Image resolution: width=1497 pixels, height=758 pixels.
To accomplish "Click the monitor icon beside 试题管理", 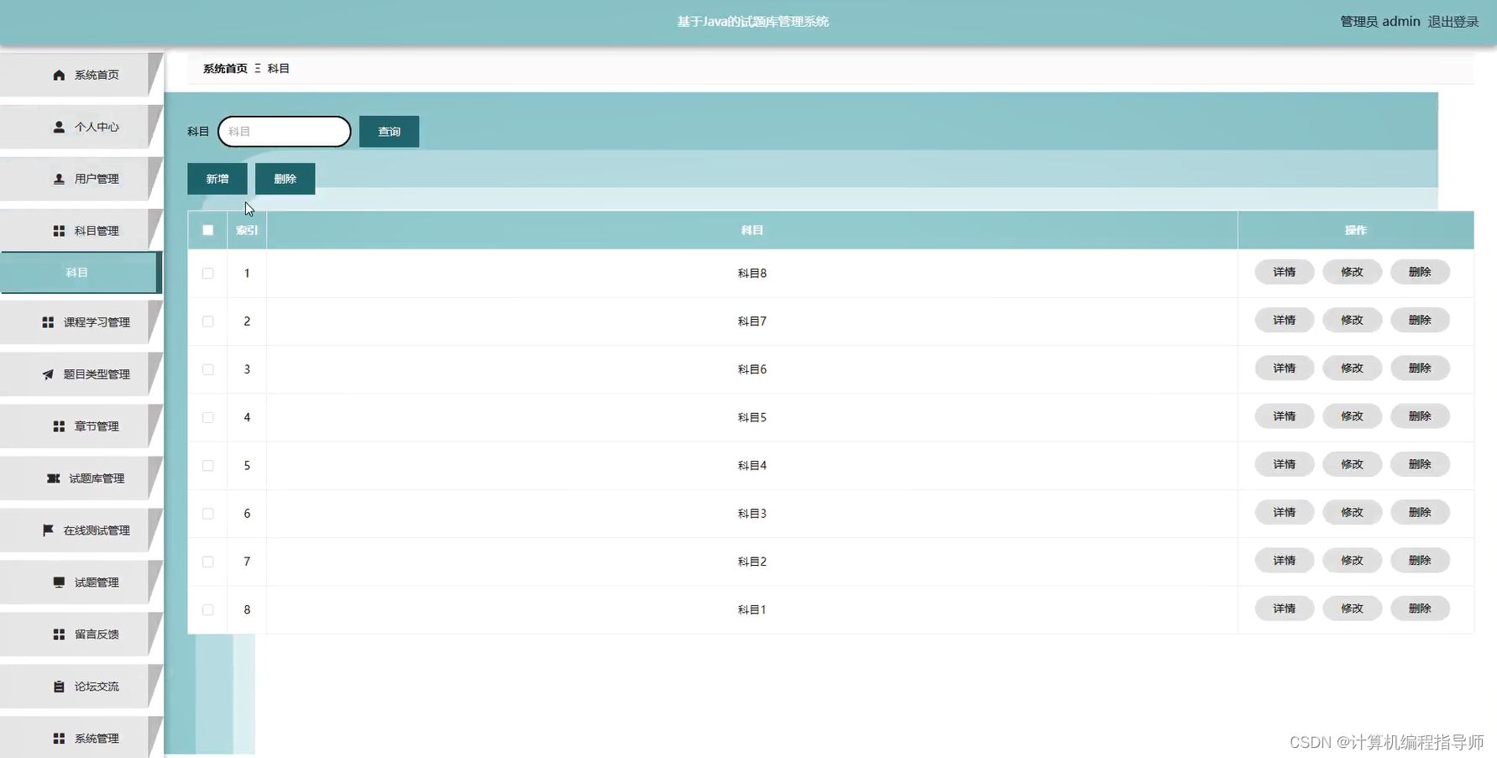I will point(59,583).
